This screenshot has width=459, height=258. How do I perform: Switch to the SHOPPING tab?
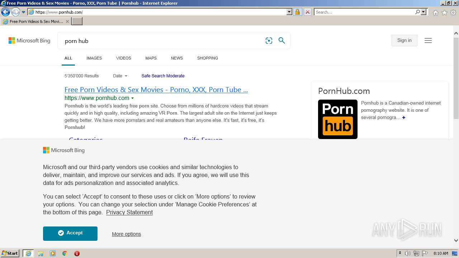pos(208,58)
